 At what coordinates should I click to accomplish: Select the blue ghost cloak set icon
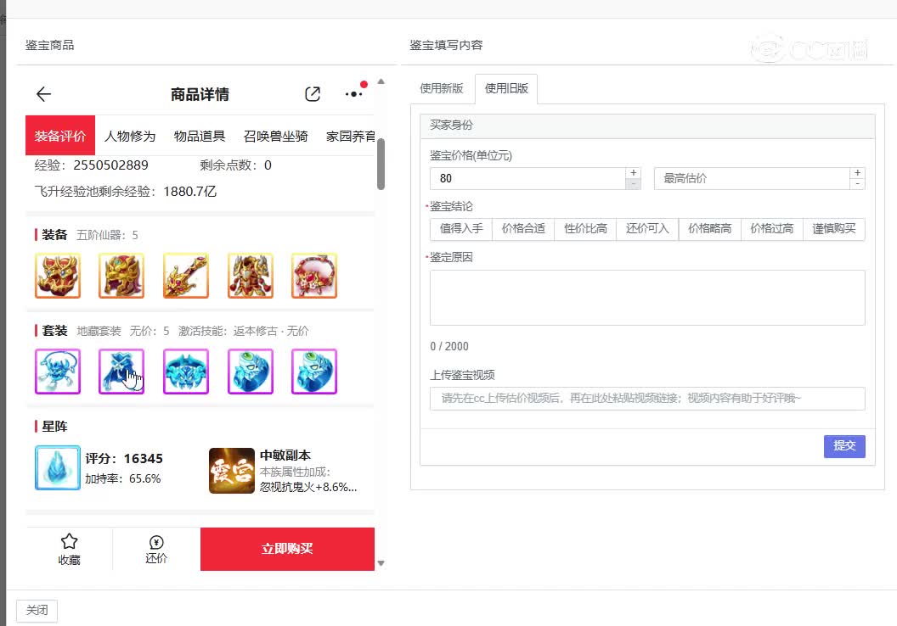pyautogui.click(x=121, y=372)
